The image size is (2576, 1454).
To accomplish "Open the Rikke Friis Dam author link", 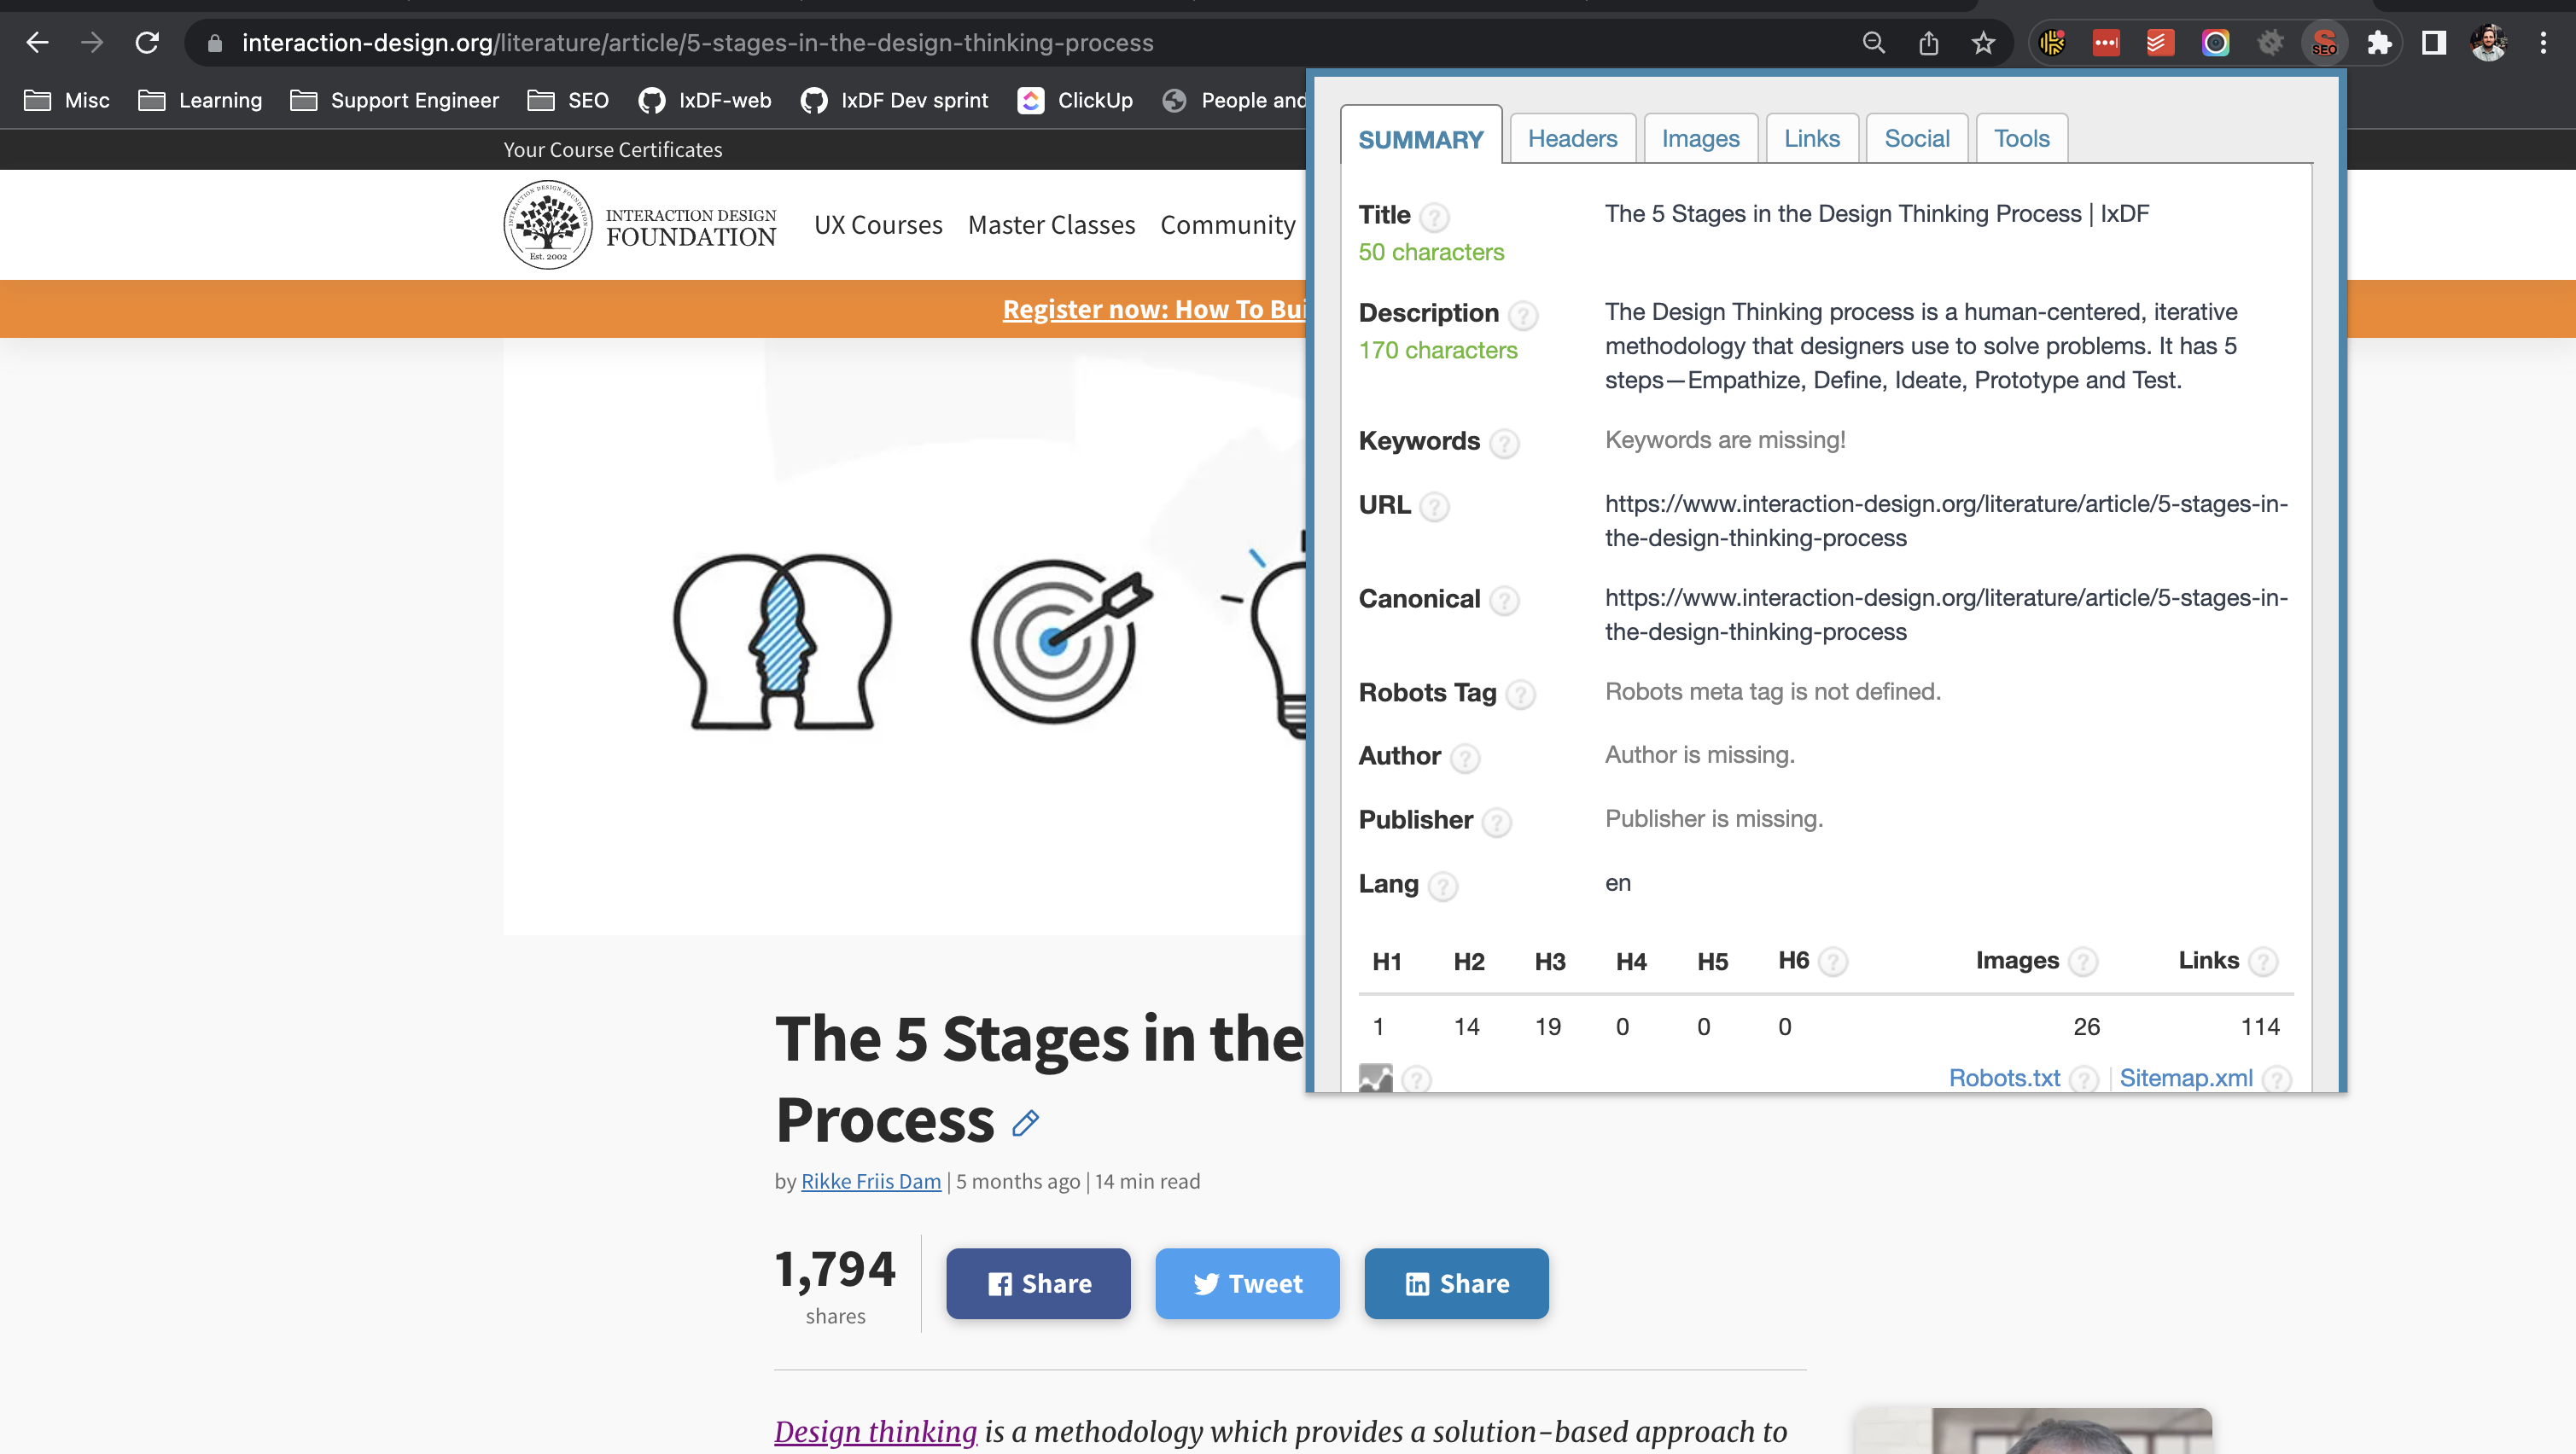I will (871, 1181).
